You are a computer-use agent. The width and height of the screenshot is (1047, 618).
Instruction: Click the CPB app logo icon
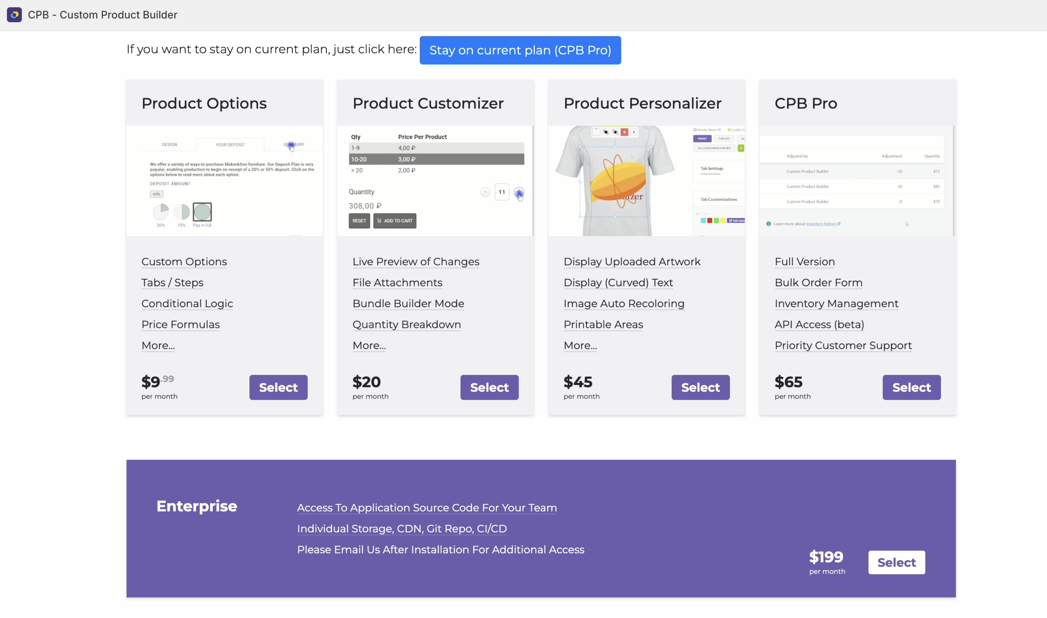coord(14,15)
